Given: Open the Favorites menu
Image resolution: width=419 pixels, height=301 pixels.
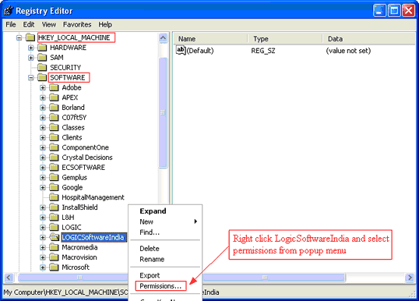Looking at the screenshot, I should pos(77,25).
